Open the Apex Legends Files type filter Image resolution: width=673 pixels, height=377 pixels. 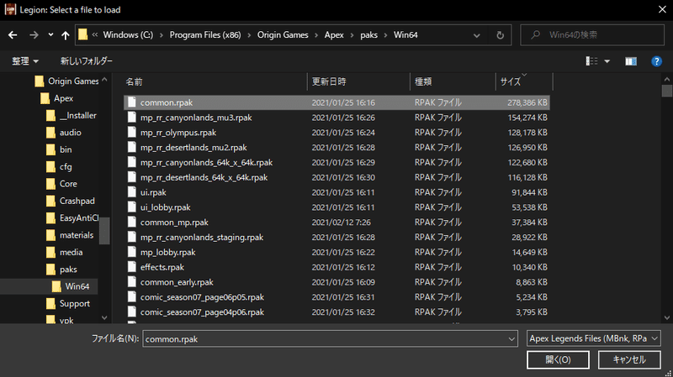[594, 338]
